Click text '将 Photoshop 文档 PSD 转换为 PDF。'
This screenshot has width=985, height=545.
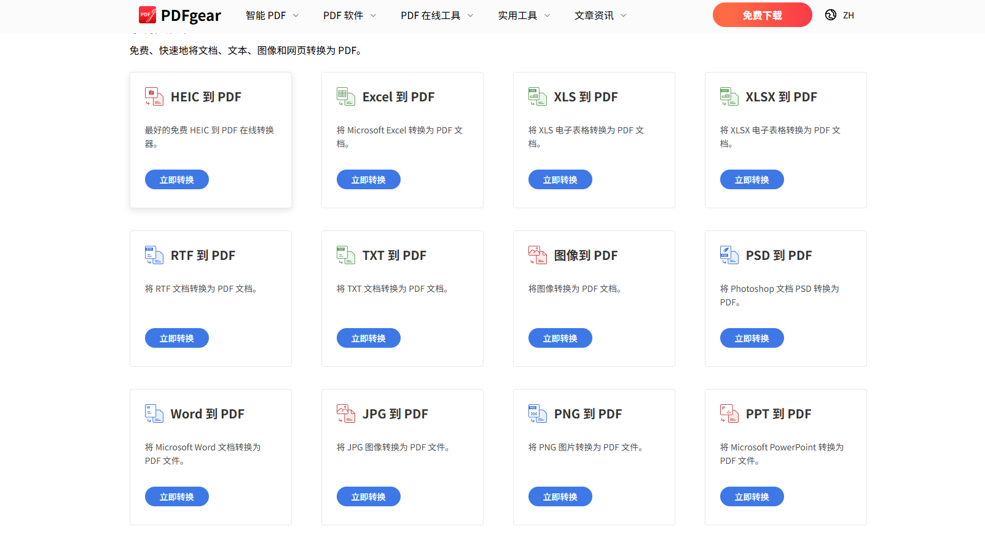[780, 296]
